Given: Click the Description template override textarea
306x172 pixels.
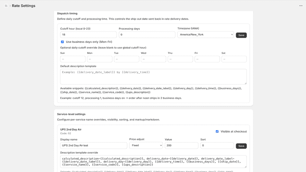Looking at the screenshot, I should click(x=153, y=162).
